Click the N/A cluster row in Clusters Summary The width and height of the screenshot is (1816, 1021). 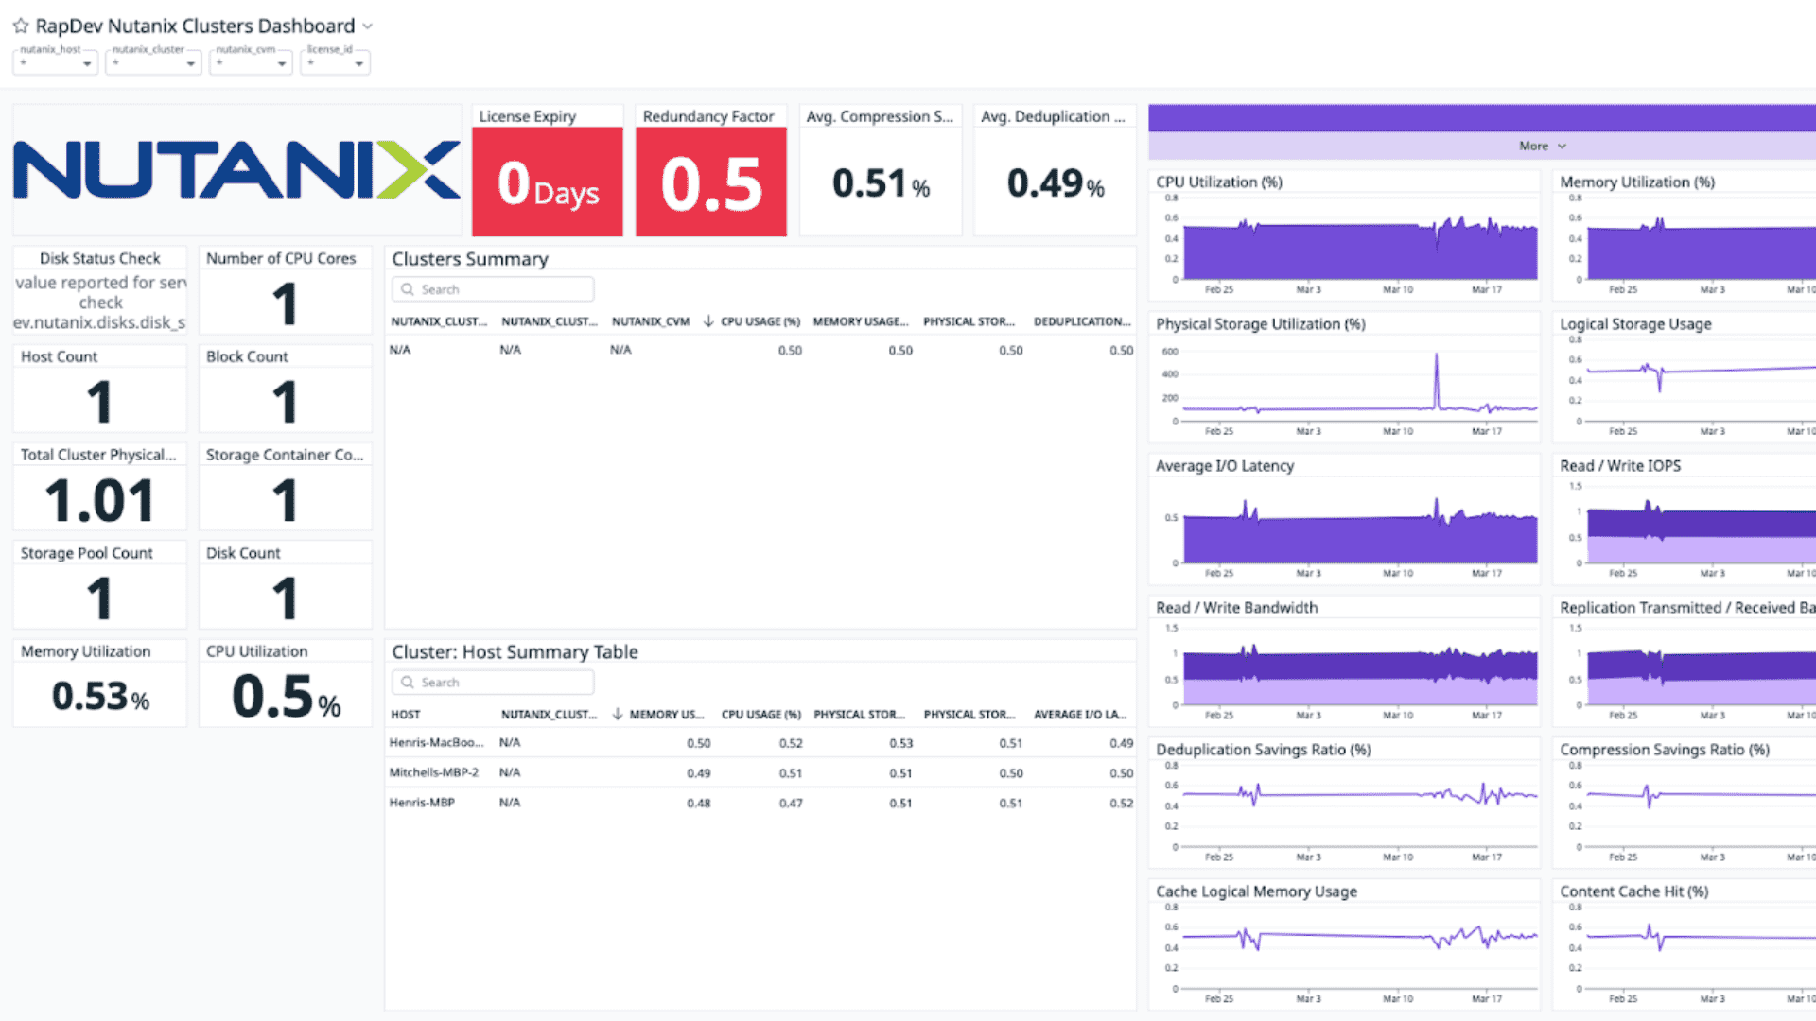(761, 350)
